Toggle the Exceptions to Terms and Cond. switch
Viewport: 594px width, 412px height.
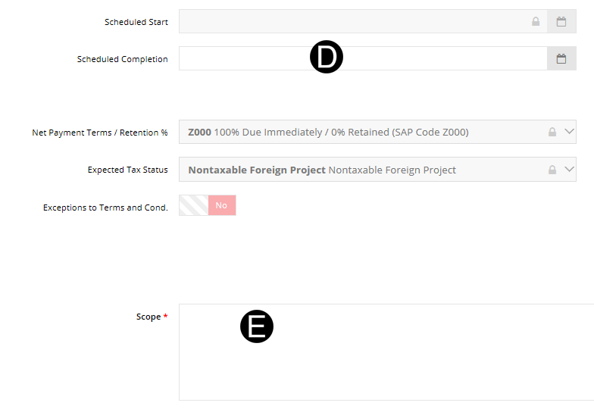coord(208,205)
